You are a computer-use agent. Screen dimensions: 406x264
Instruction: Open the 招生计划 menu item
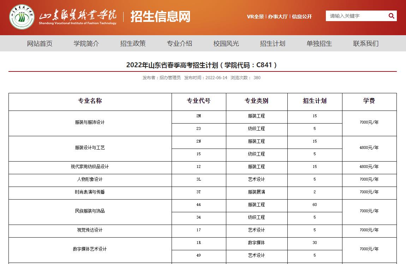pos(273,43)
